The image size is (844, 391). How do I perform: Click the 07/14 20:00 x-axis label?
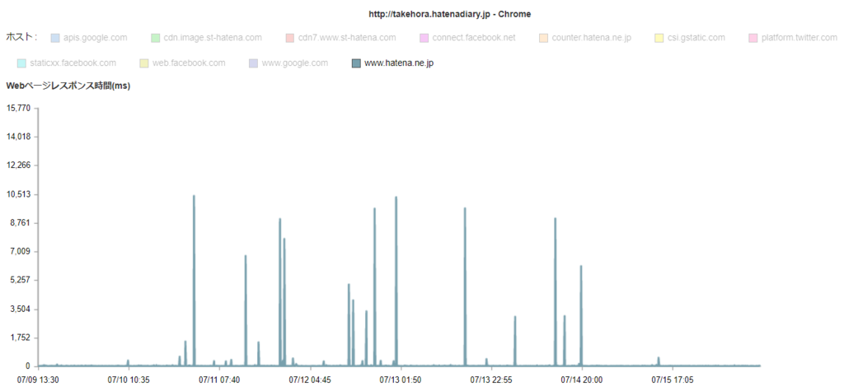tap(584, 379)
